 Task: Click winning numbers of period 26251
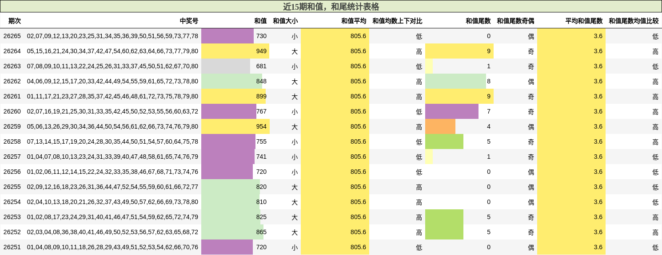(112, 247)
